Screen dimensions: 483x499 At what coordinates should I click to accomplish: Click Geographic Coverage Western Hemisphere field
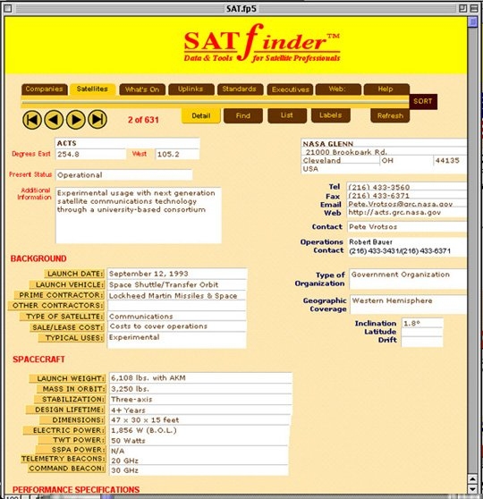pos(408,304)
